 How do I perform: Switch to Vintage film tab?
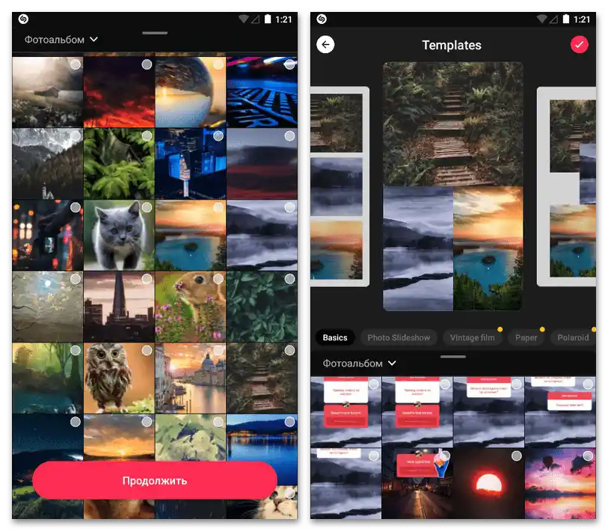(473, 337)
